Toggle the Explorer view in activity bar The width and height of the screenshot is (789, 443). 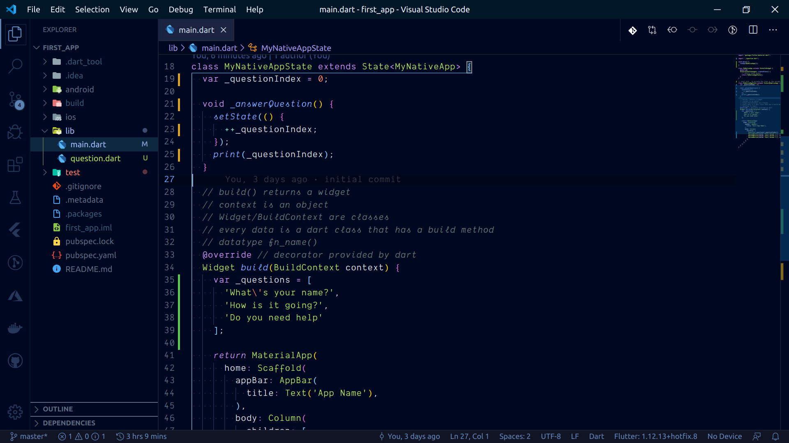pyautogui.click(x=15, y=34)
